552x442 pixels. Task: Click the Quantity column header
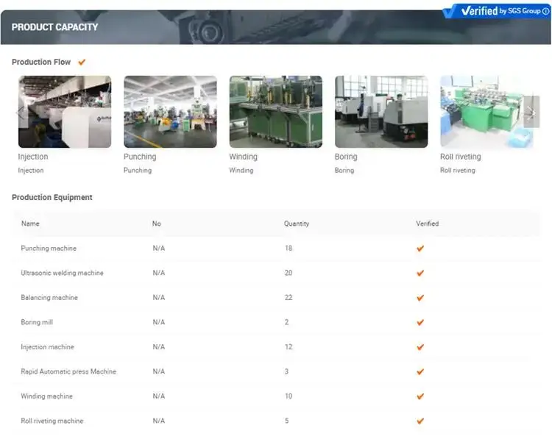(297, 224)
